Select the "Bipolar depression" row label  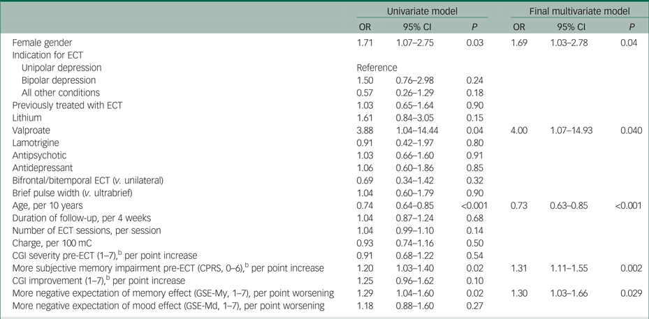pos(59,80)
